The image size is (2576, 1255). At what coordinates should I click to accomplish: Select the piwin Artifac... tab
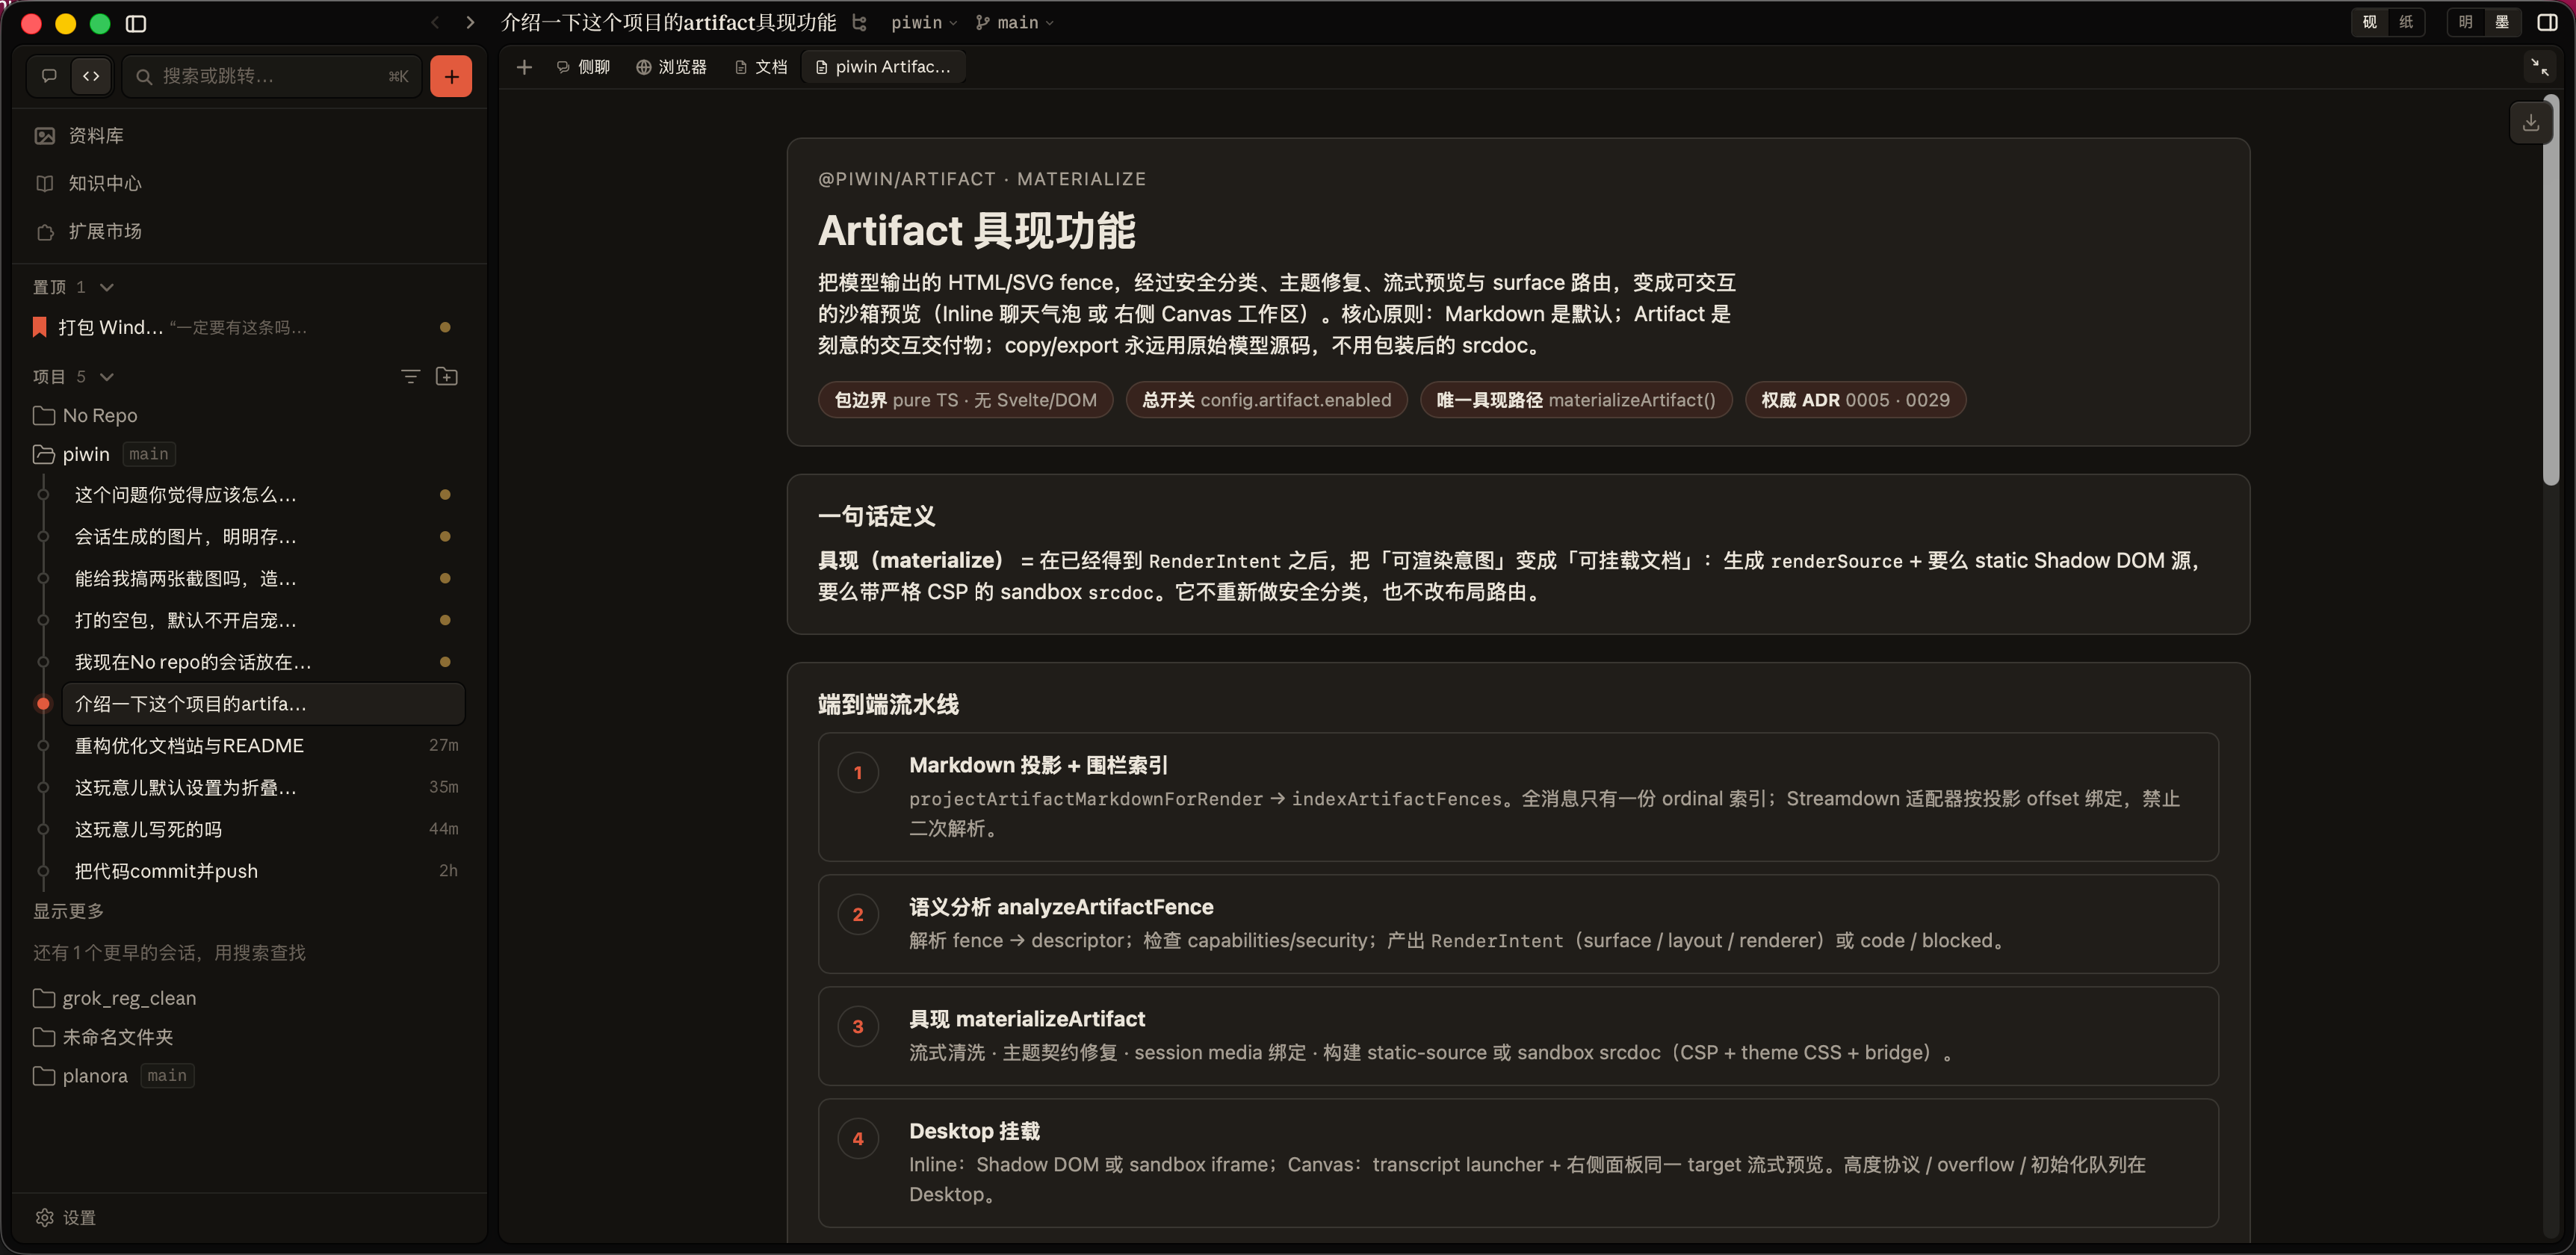(883, 67)
